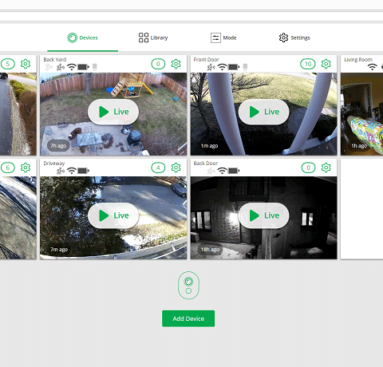This screenshot has width=383, height=367.
Task: Click the '1h ago' timestamp on Living Room
Action: 359,146
